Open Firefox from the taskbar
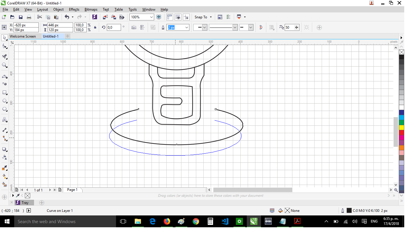The image size is (406, 232). pyautogui.click(x=167, y=221)
